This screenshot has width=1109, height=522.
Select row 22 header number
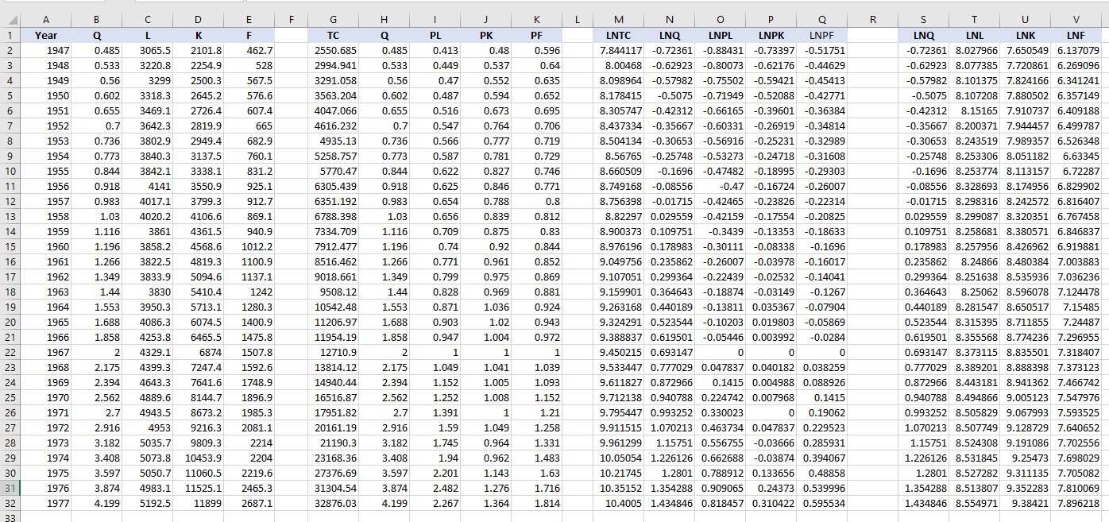point(10,352)
